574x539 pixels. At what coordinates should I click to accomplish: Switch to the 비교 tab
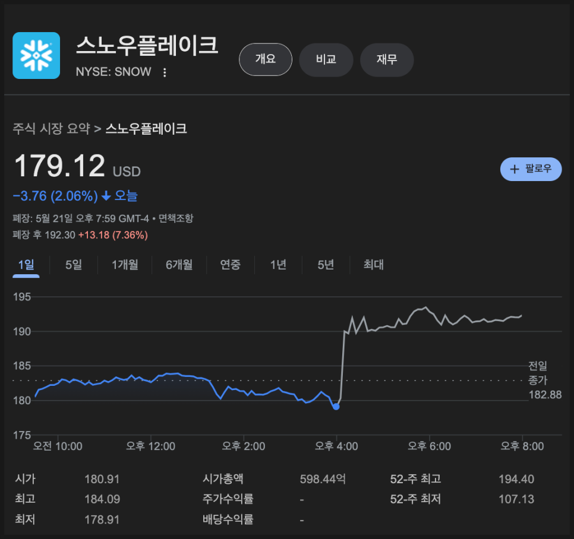coord(326,59)
